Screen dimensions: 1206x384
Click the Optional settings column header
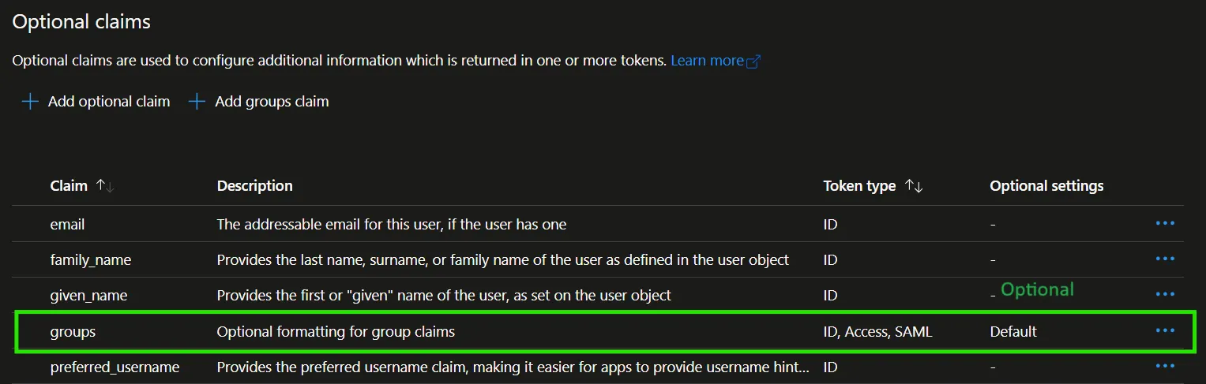(x=1046, y=186)
